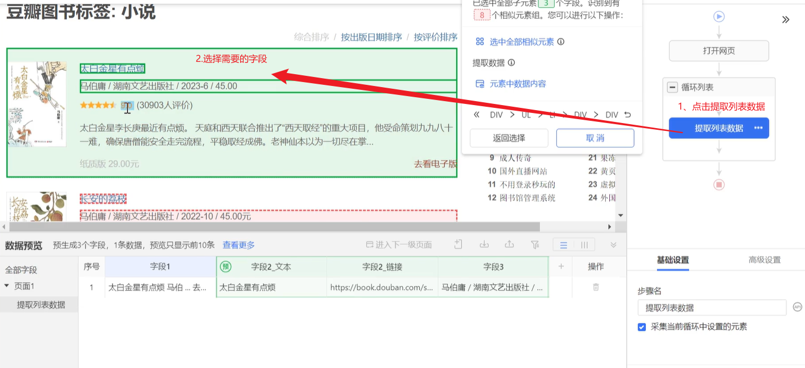Select the 打开网页 workflow step
This screenshot has width=805, height=368.
[719, 51]
